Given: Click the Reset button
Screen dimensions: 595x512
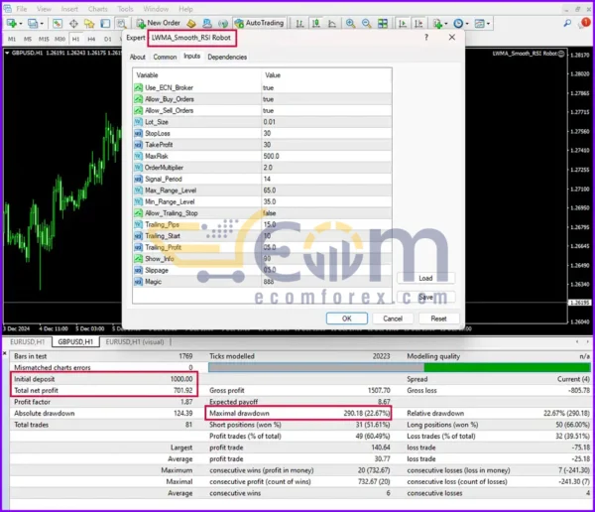Looking at the screenshot, I should (438, 319).
